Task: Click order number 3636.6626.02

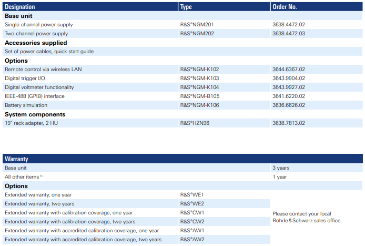Action: (289, 105)
